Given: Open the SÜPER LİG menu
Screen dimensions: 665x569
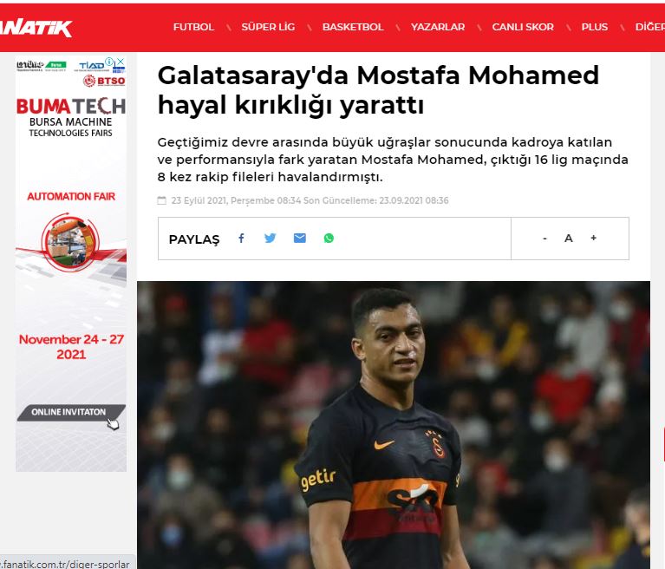Looking at the screenshot, I should [268, 27].
